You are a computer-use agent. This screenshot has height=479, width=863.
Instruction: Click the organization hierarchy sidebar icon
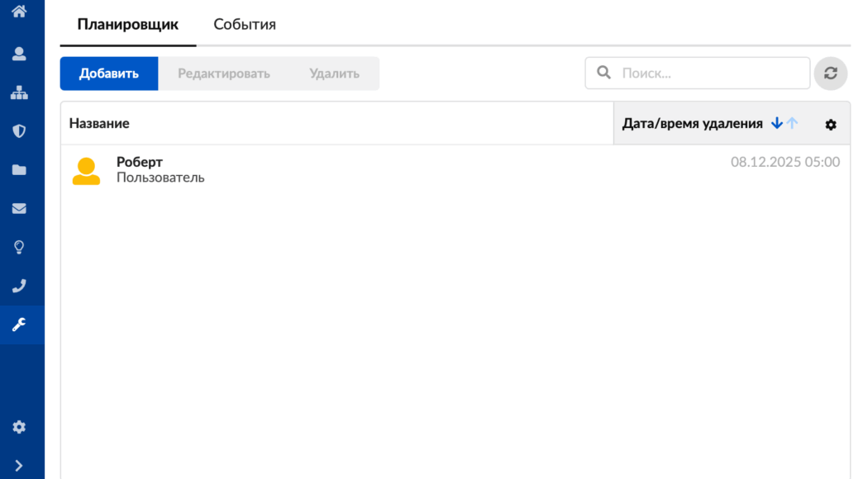19,92
